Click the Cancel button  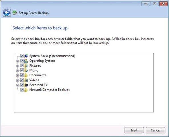[156, 130]
